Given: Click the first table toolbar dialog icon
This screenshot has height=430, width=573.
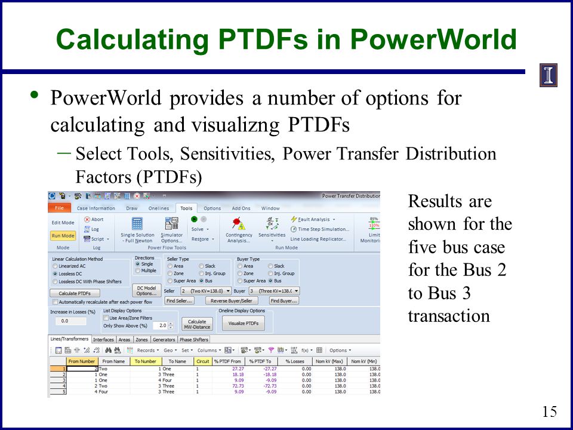Looking at the screenshot, I should click(x=58, y=351).
